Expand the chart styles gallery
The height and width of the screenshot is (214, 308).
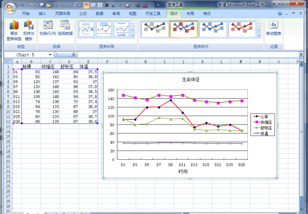[259, 35]
